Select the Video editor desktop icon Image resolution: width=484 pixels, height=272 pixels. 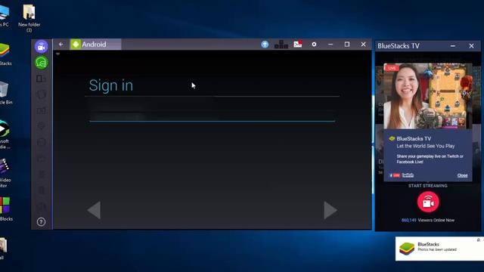(5, 173)
